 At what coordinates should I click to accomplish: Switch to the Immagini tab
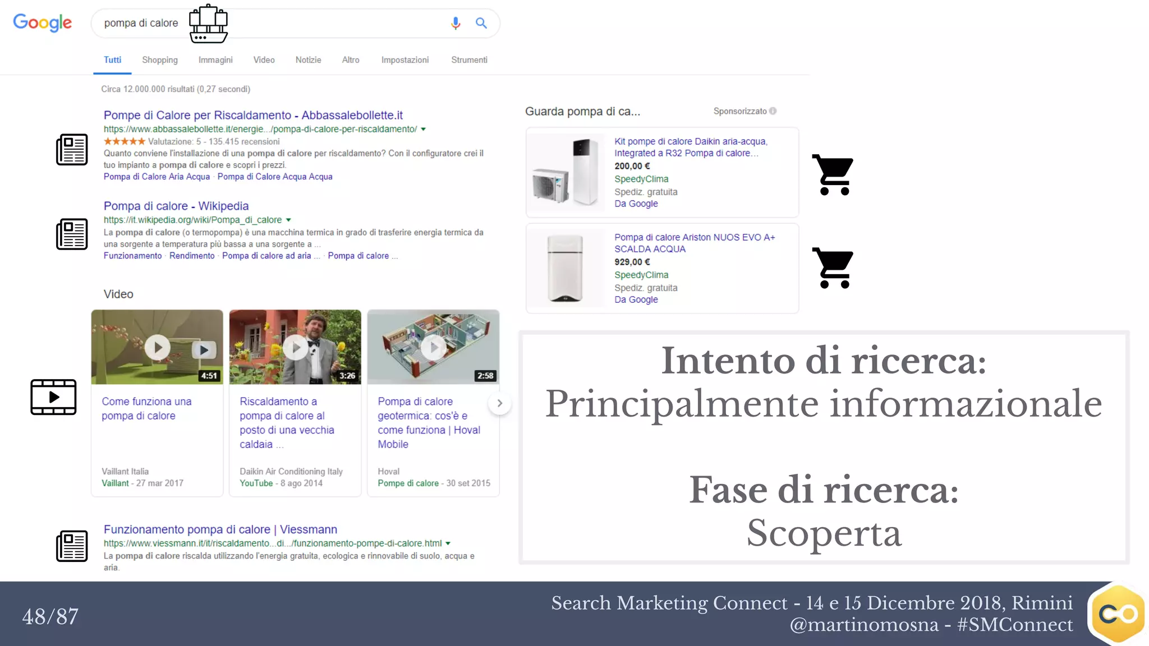click(x=215, y=60)
